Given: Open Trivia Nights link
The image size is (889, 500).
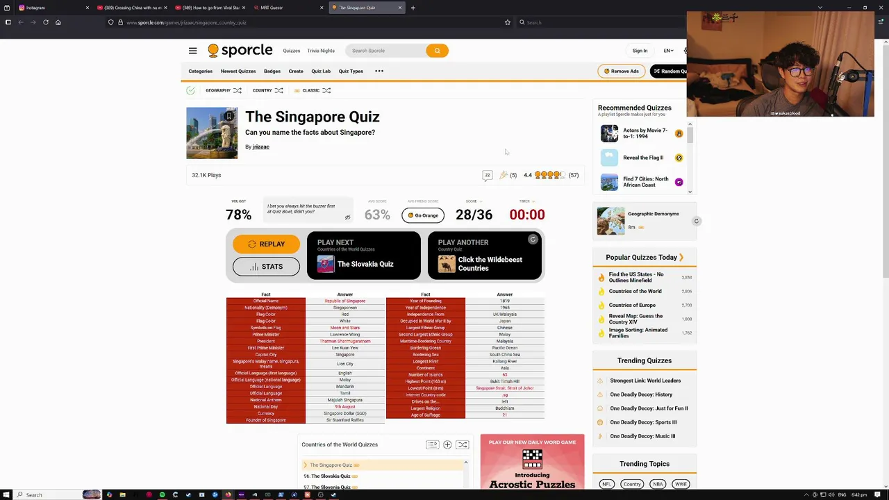Looking at the screenshot, I should (x=321, y=51).
